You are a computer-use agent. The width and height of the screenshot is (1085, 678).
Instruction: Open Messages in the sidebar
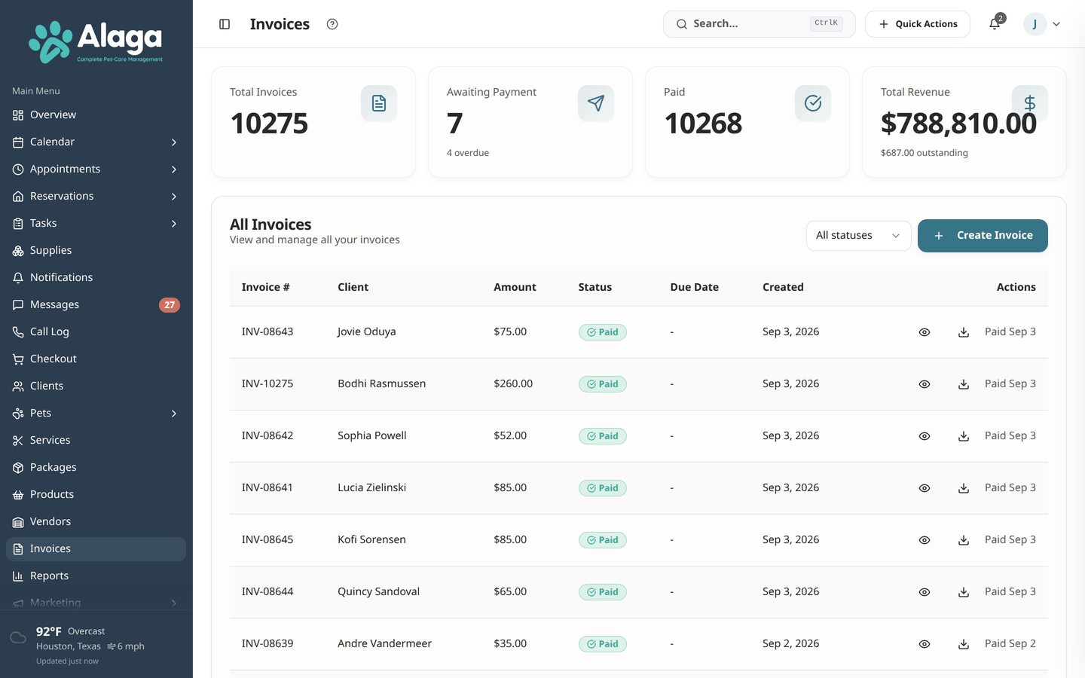click(x=96, y=305)
